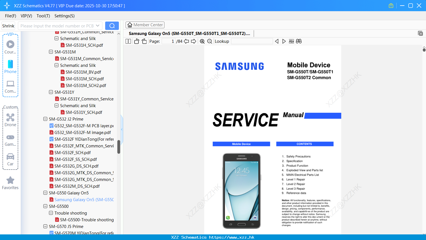Collapse SM-G532 J2 Prime node
The width and height of the screenshot is (426, 240).
coord(45,119)
